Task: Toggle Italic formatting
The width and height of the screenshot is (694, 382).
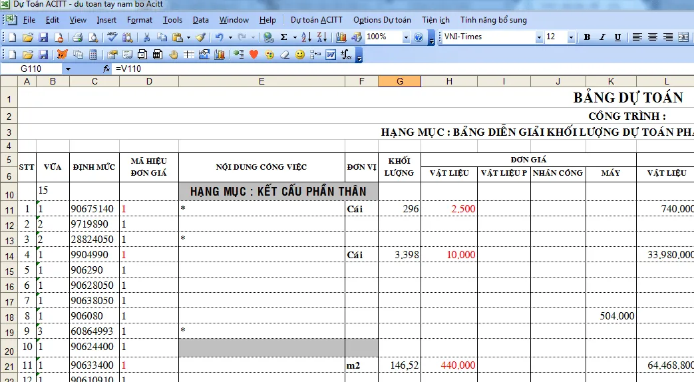Action: tap(602, 37)
